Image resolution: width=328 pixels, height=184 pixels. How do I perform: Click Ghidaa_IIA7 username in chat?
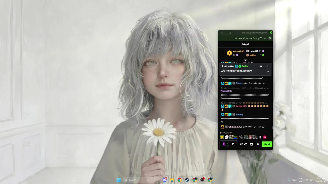235,127
